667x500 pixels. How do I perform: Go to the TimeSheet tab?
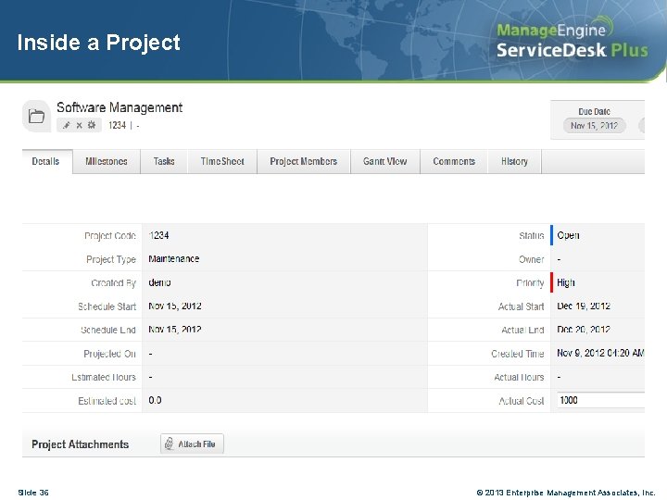pos(222,161)
